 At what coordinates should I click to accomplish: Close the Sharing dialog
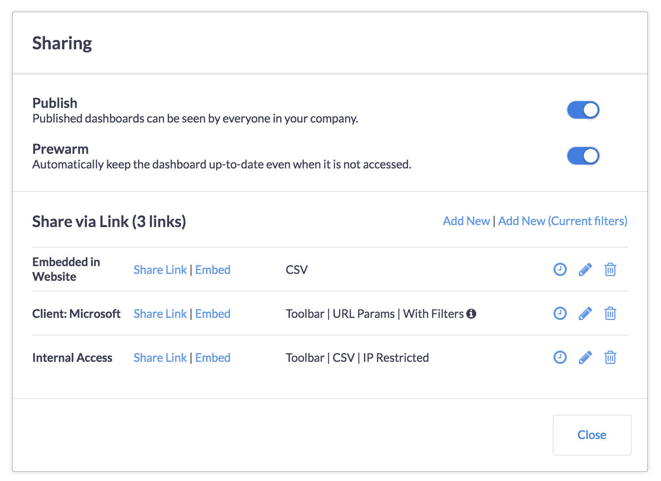click(592, 435)
